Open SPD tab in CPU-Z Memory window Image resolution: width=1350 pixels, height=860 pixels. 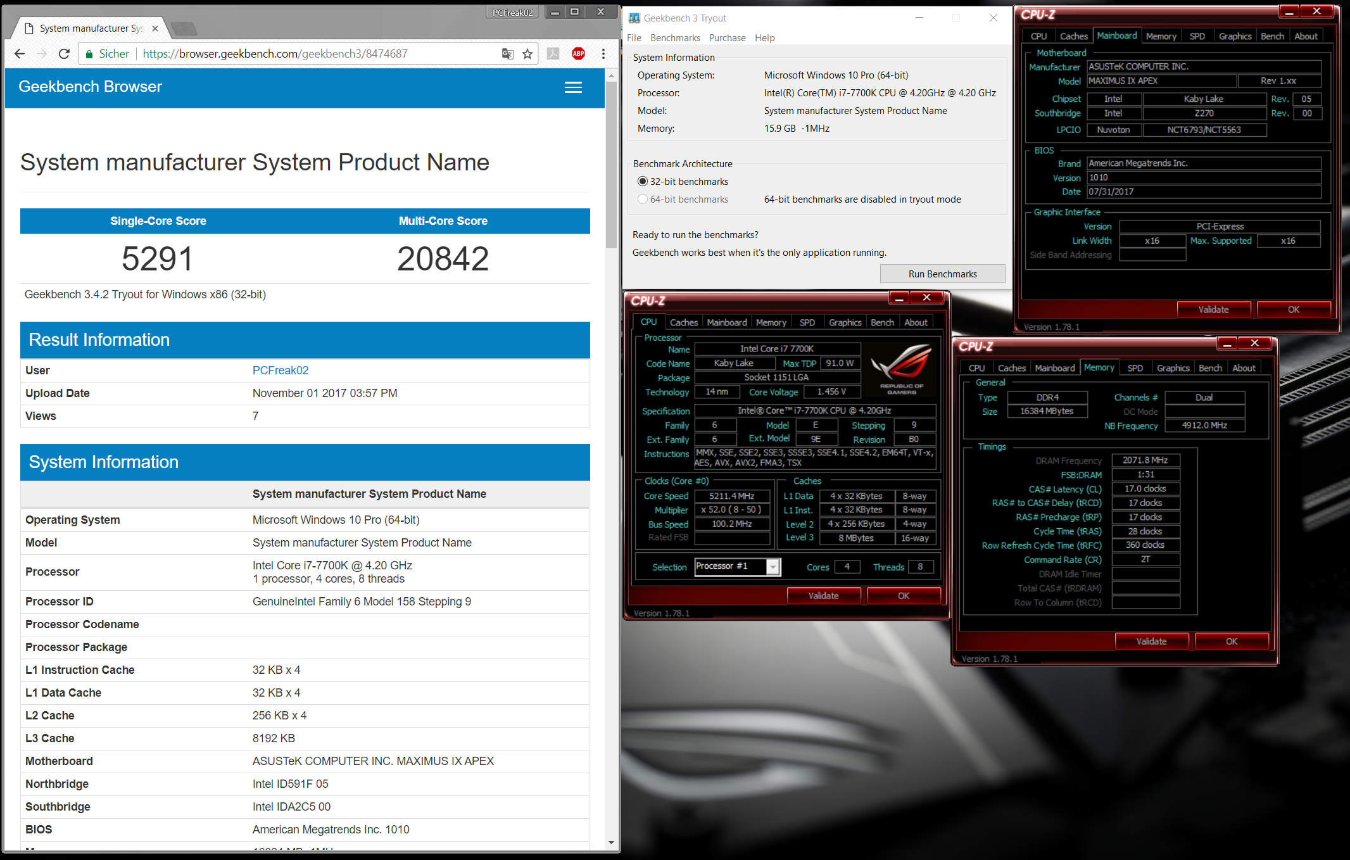tap(1135, 368)
